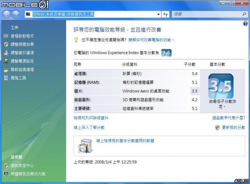This screenshot has height=184, width=250.
Task: Open 調整視覺效果 task link
Action: coord(22,44)
